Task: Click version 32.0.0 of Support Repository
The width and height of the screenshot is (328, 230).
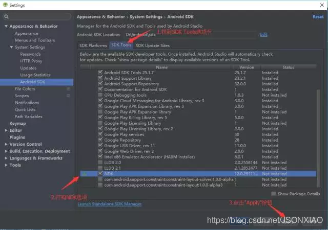Action: pyautogui.click(x=240, y=84)
